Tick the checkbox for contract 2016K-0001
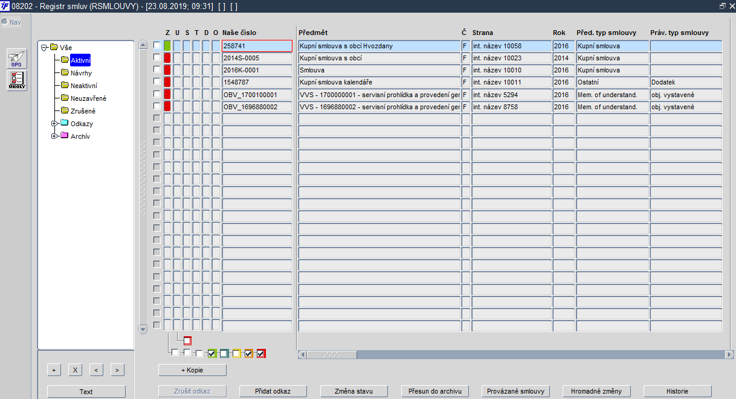The height and width of the screenshot is (399, 736). point(157,69)
